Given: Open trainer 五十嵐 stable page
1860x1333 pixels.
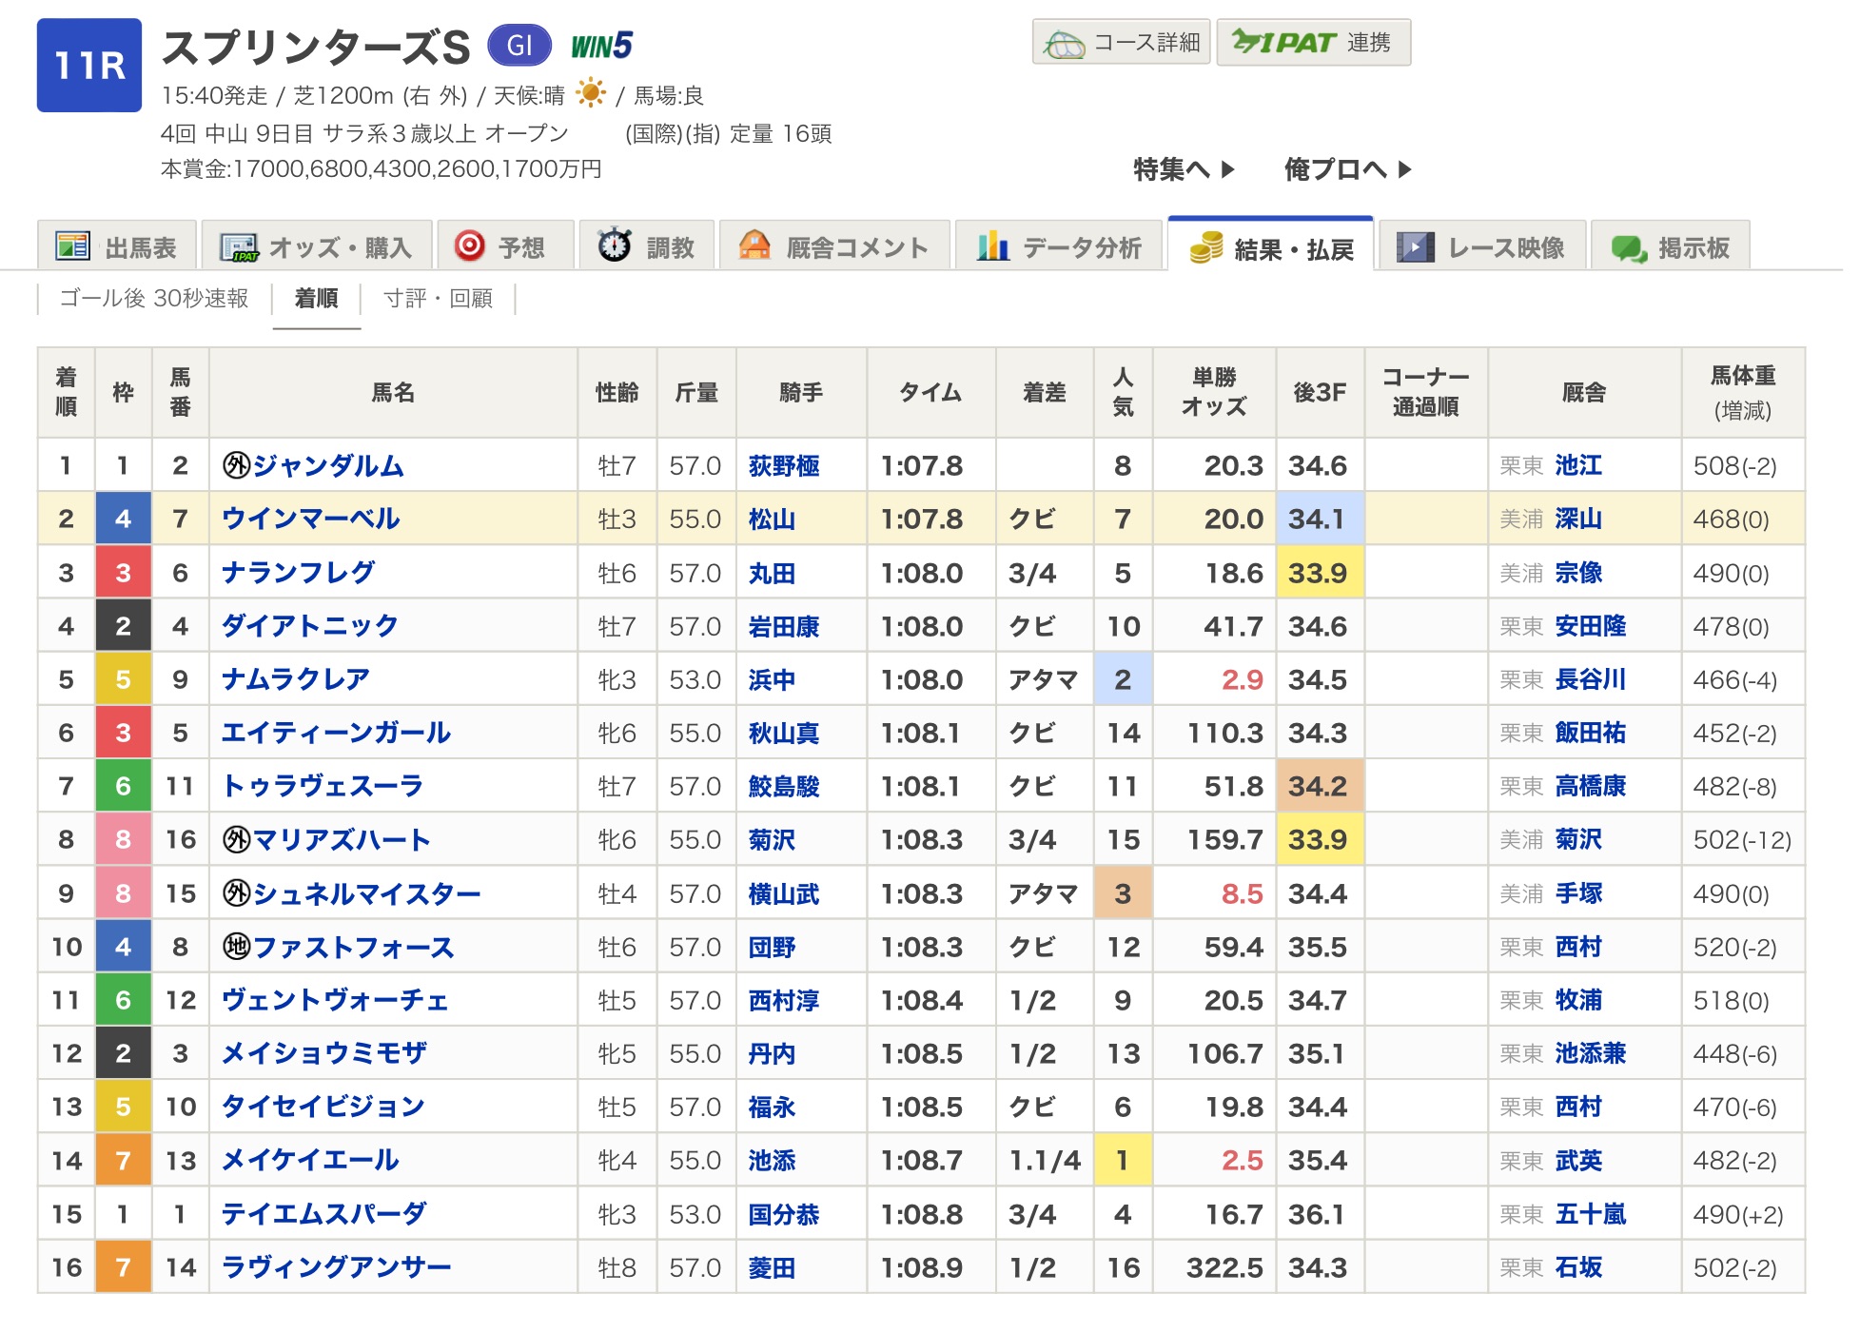Looking at the screenshot, I should point(1590,1214).
